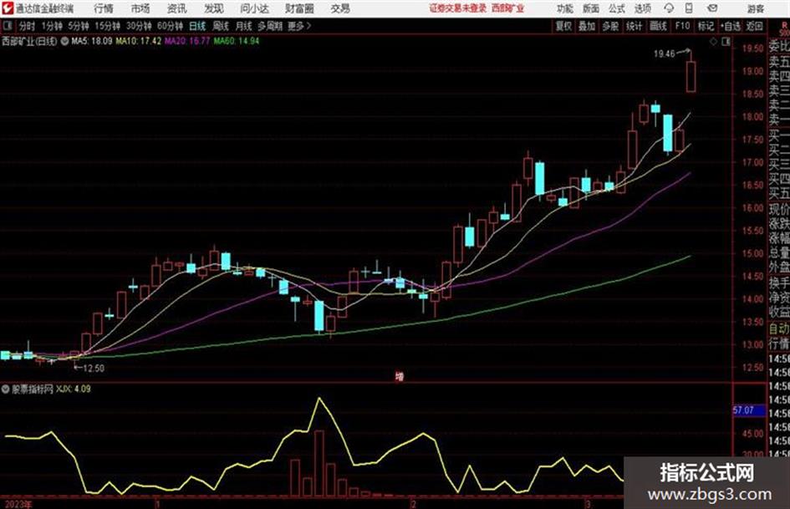Viewport: 790px width, 509px height.
Task: Toggle the left panel icon beside 分时
Action: pyautogui.click(x=8, y=26)
